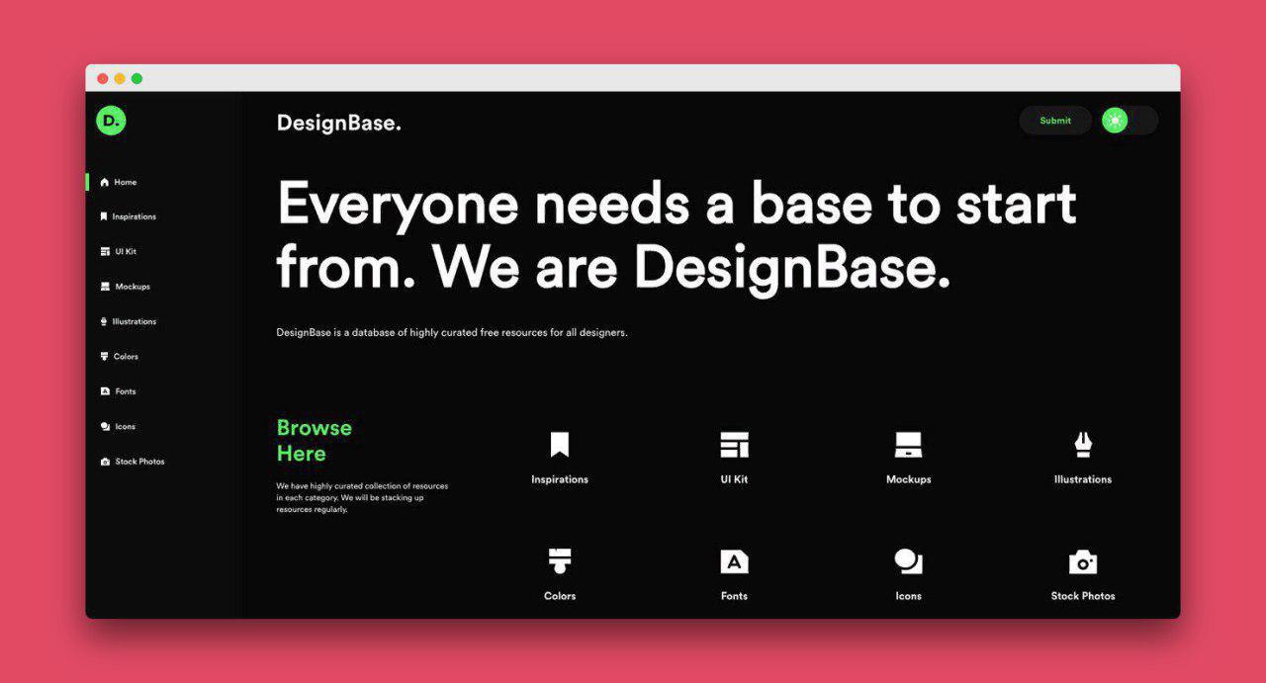Select the Fonts letter A icon

(x=734, y=561)
